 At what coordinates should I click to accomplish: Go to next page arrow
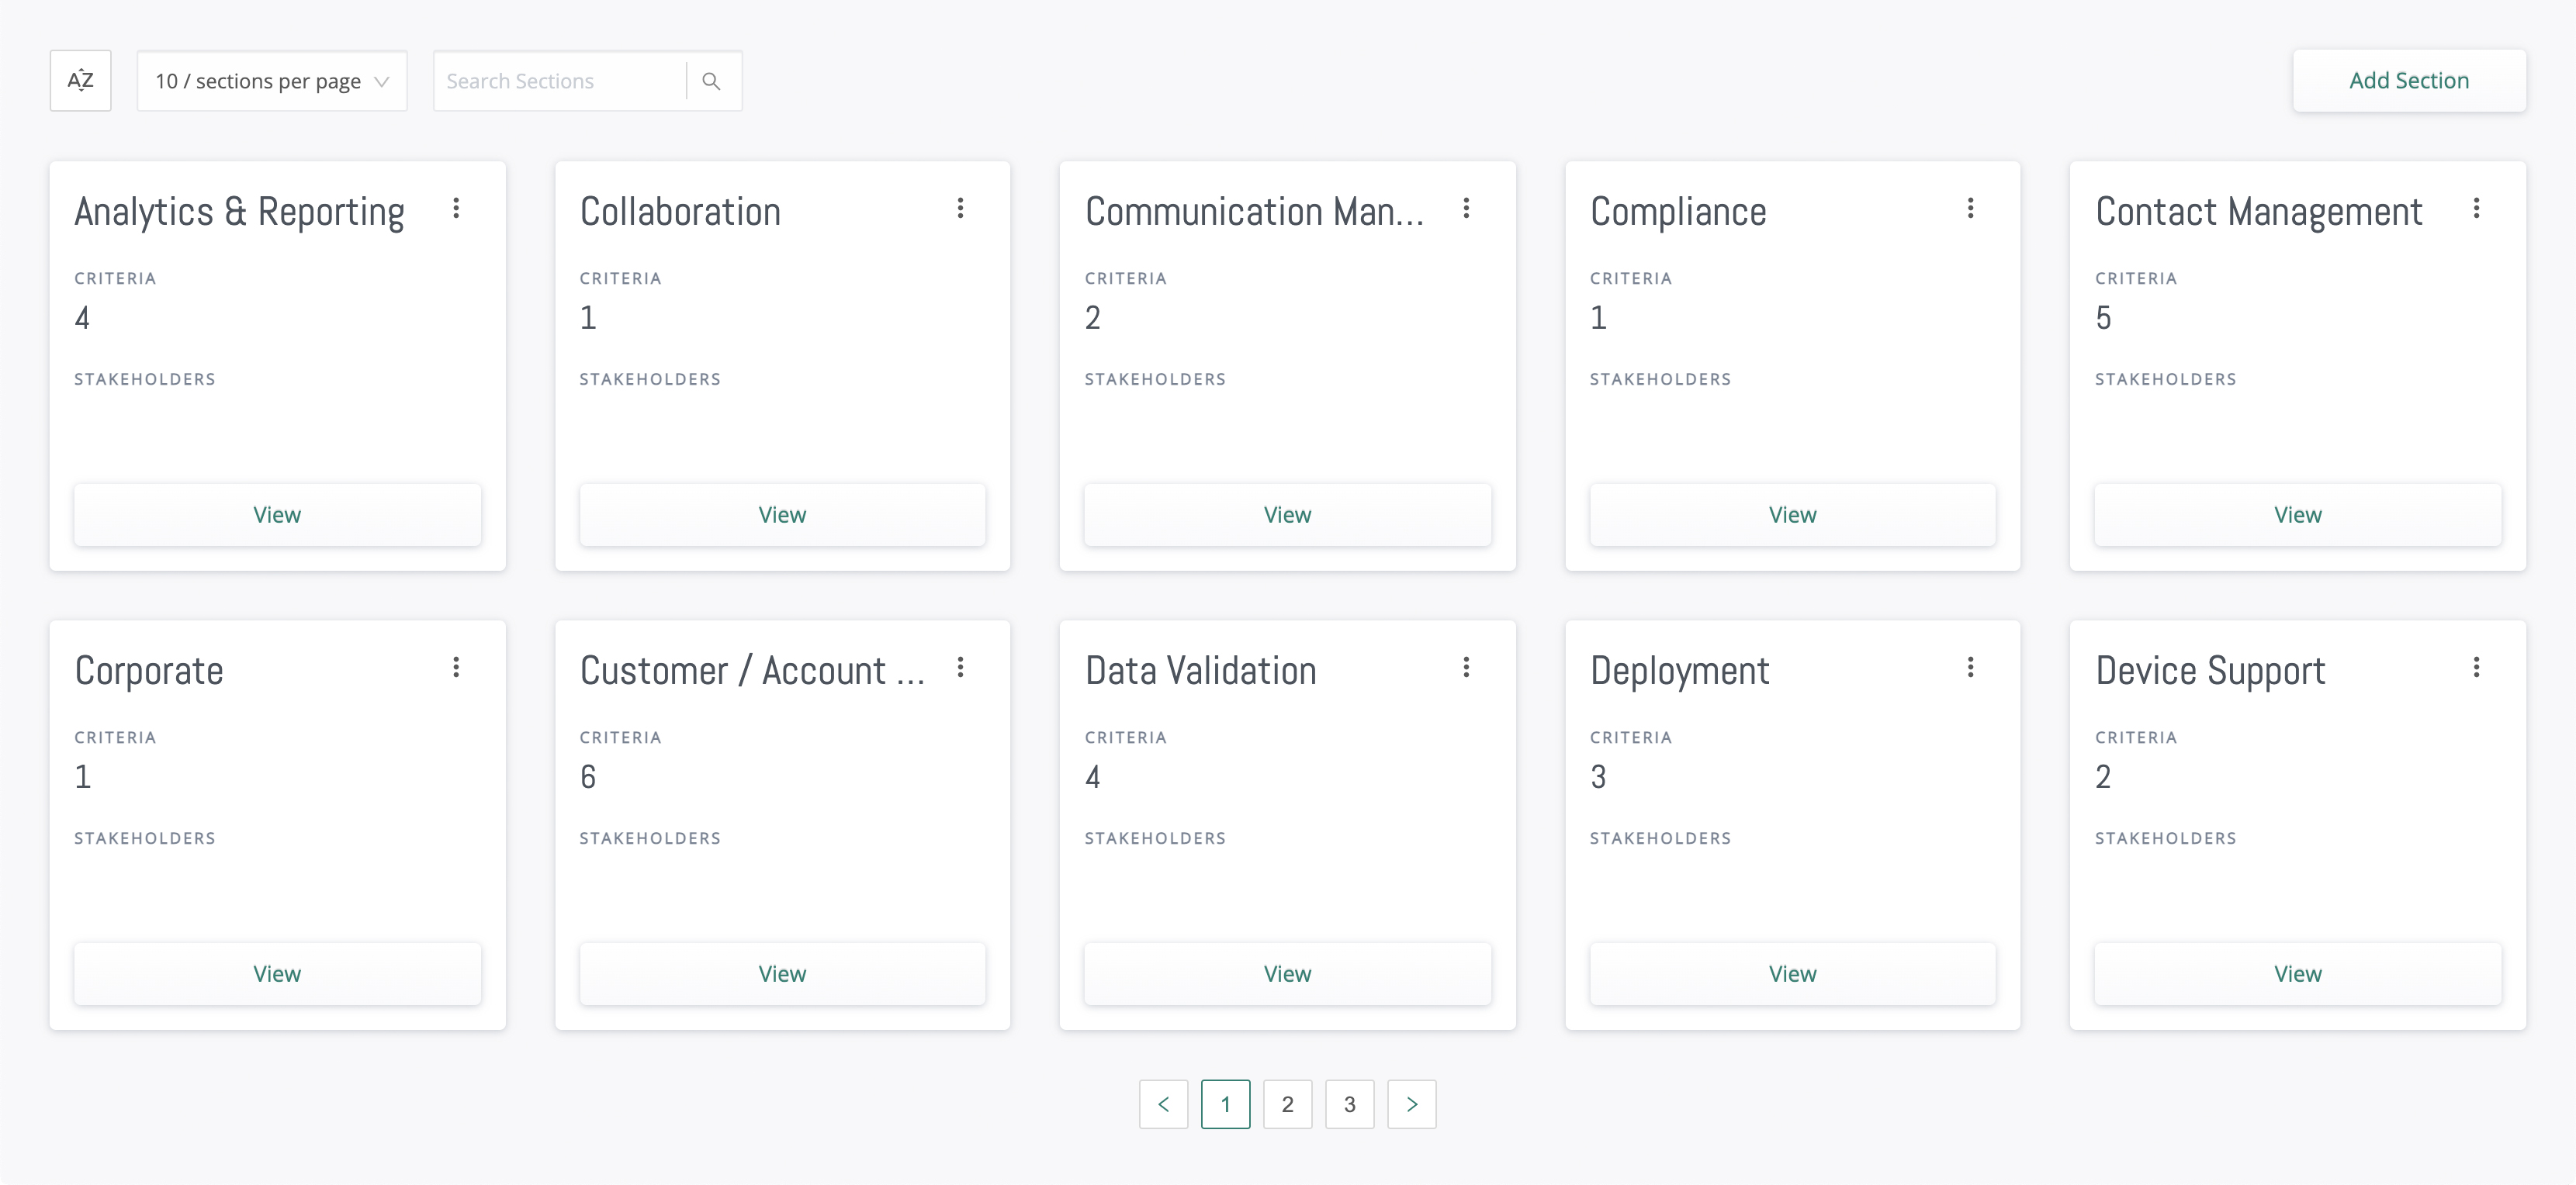click(x=1412, y=1104)
